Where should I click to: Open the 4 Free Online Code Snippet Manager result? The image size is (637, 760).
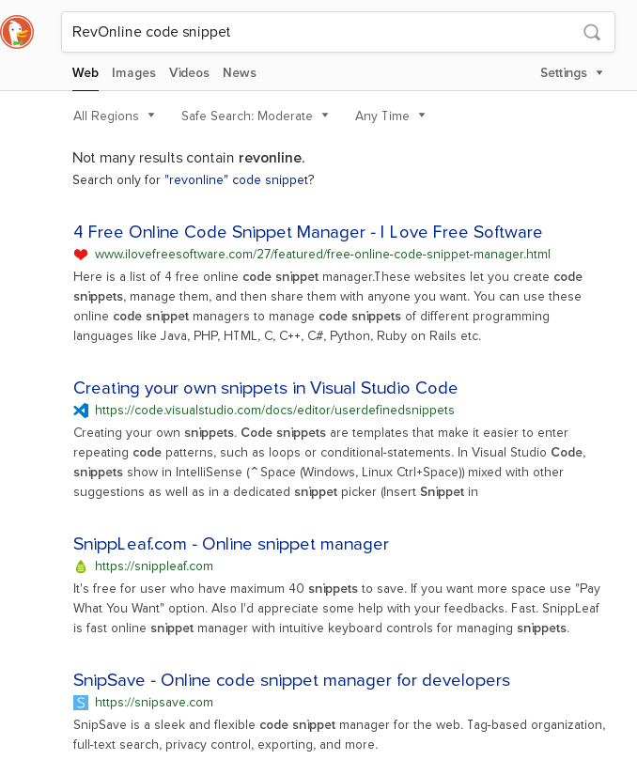(x=307, y=232)
